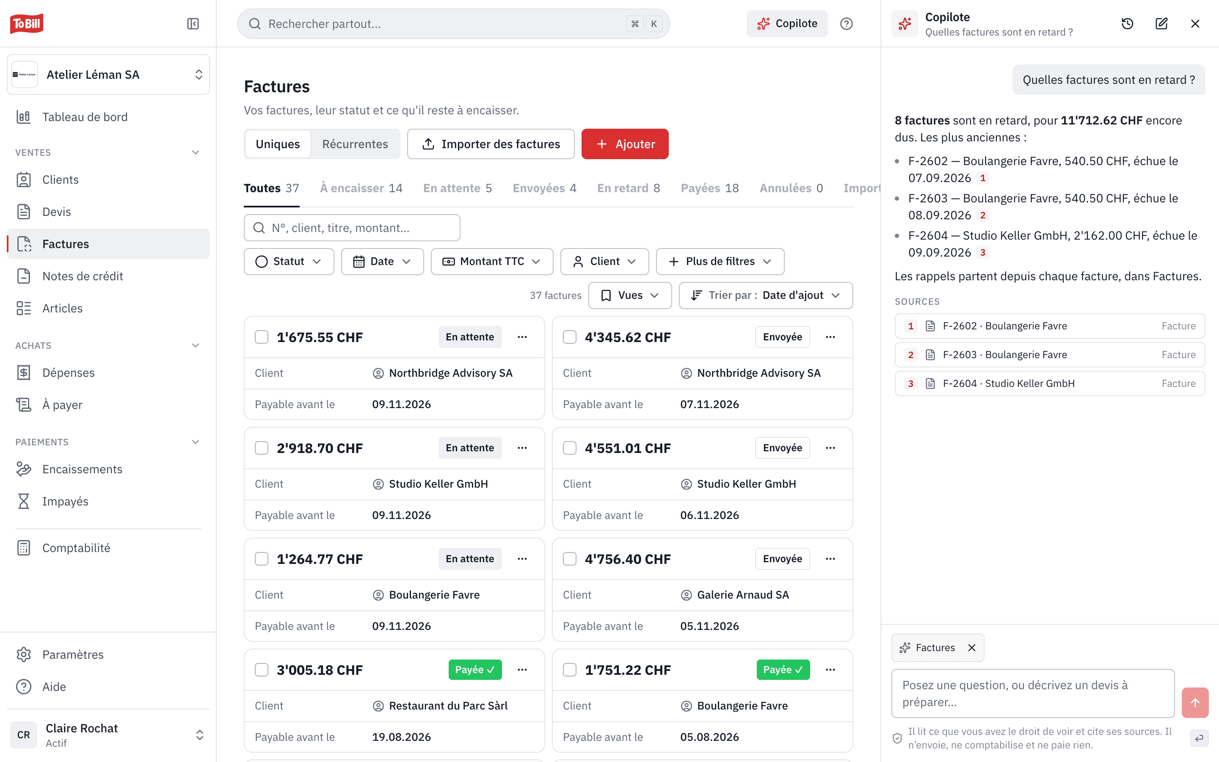Open Copilote conversation history icon
Viewport: 1219px width, 762px height.
[1127, 24]
